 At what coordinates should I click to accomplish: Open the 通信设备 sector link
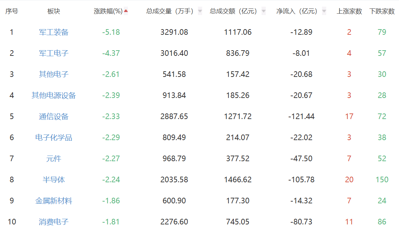click(54, 117)
